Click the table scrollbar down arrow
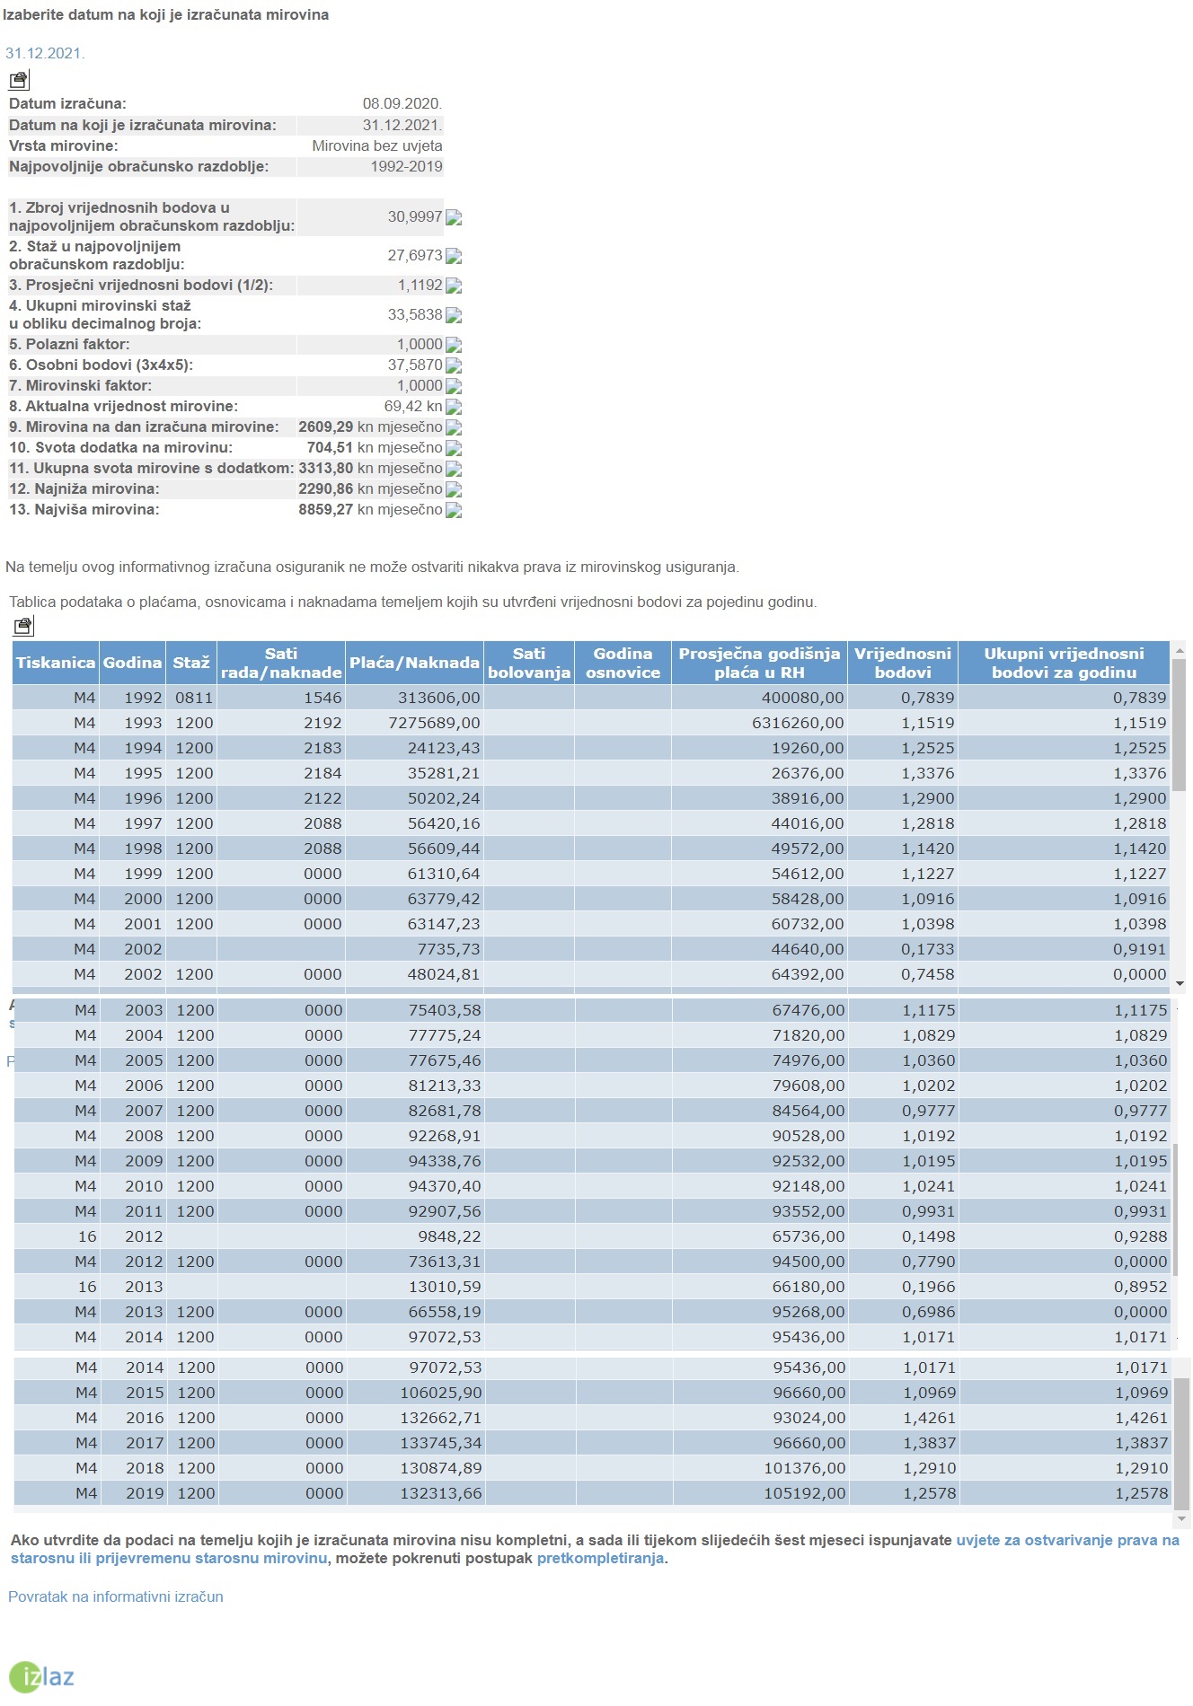 pos(1180,984)
